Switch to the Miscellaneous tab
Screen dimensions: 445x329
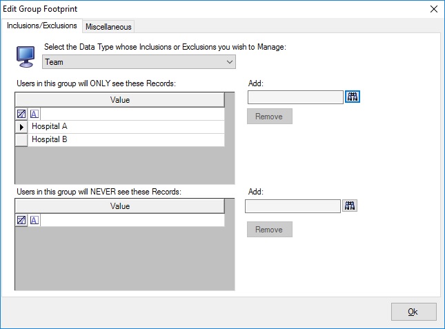pos(108,26)
